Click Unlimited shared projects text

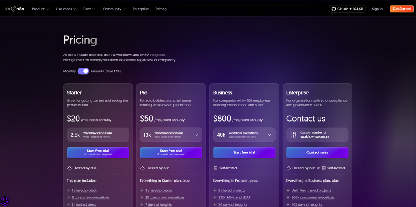pos(311,190)
